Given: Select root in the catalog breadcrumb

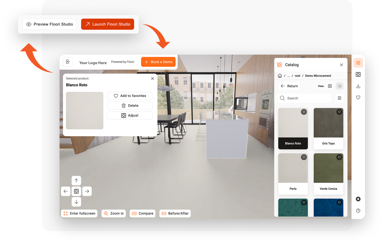Looking at the screenshot, I should [x=297, y=76].
